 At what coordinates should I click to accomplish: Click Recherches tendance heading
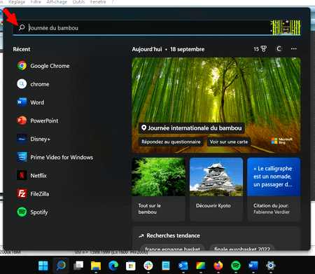point(173,235)
